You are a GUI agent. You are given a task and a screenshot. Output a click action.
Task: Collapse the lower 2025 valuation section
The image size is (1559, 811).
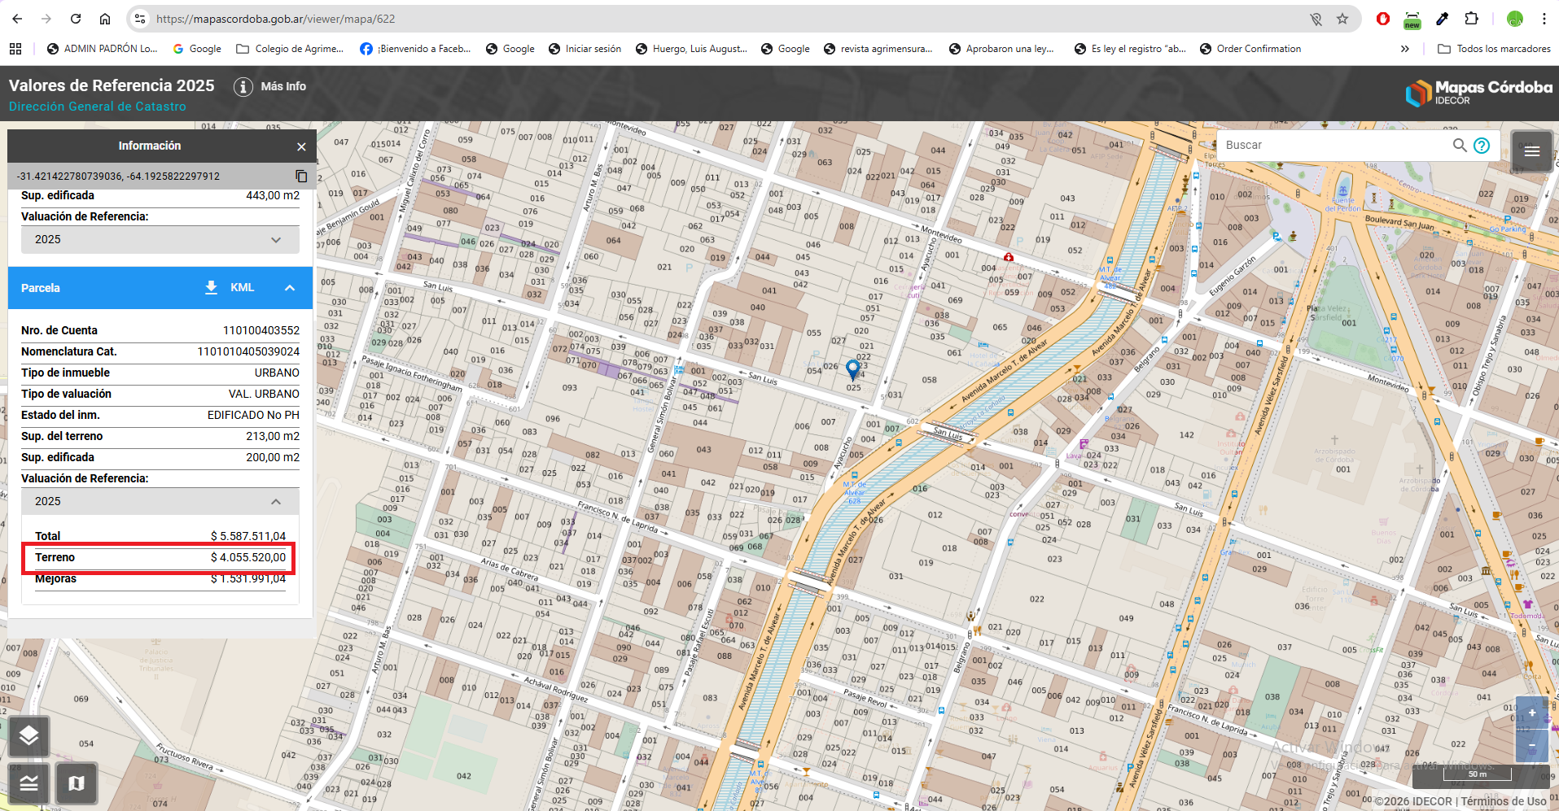coord(276,502)
